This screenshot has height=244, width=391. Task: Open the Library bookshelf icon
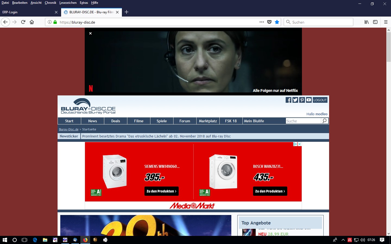pyautogui.click(x=367, y=22)
